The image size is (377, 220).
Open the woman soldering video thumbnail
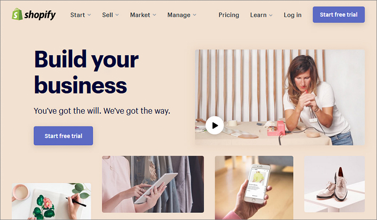coord(280,98)
